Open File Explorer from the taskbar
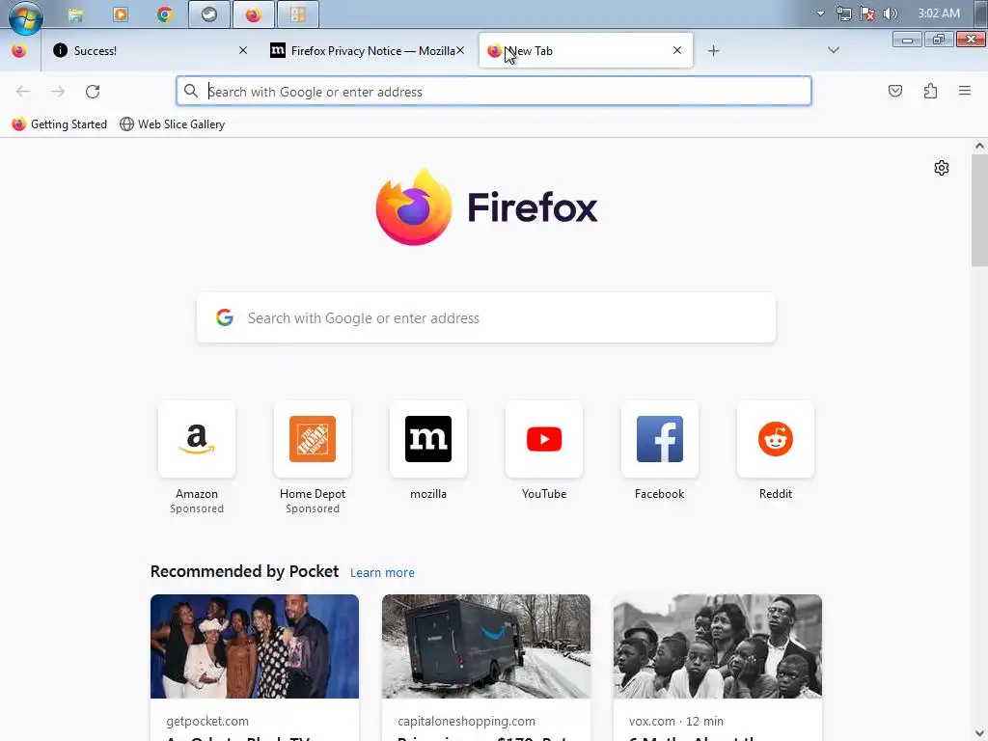This screenshot has height=741, width=988. point(76,14)
